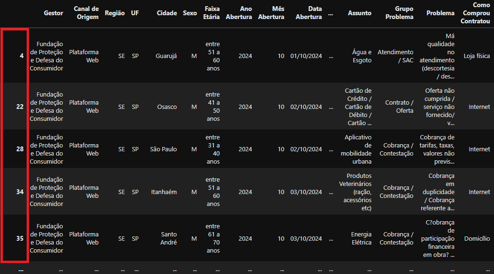Viewport: 494px width, 274px height.
Task: Click the São Paulo city cell
Action: pyautogui.click(x=163, y=149)
